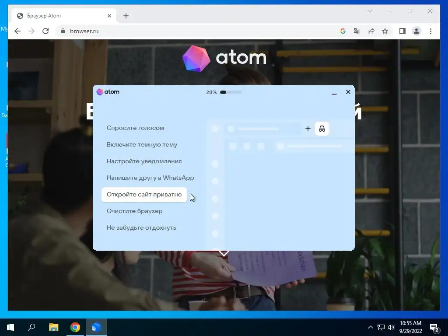Translate this page with translate icon
The height and width of the screenshot is (336, 448).
pyautogui.click(x=357, y=31)
